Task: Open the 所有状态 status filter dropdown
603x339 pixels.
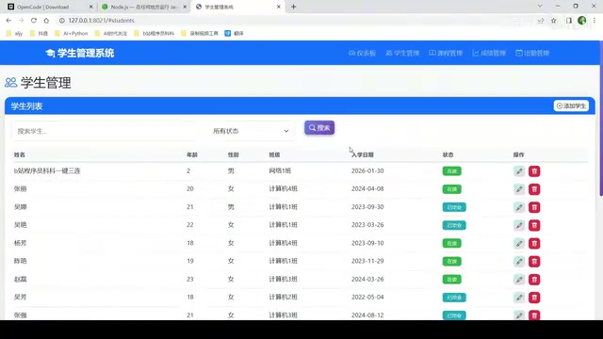Action: (252, 131)
